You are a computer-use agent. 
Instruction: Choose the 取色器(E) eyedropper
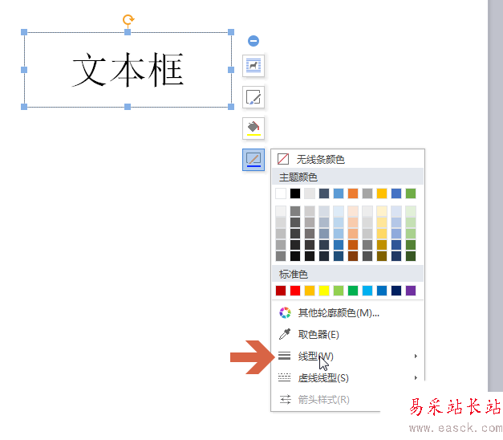pos(347,334)
